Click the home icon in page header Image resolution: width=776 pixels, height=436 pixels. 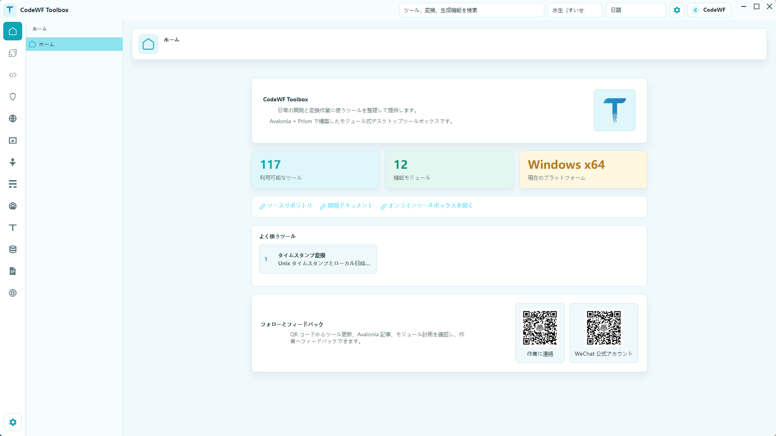(x=148, y=44)
